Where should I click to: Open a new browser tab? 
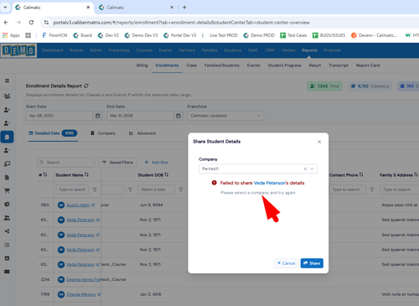[x=184, y=8]
